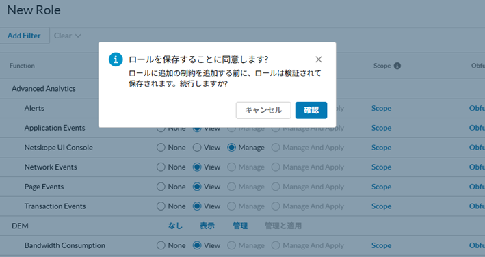Screen dimensions: 485x257
Task: Open the Clear dropdown
Action: pos(68,36)
